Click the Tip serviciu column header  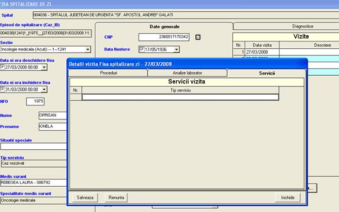coord(180,90)
